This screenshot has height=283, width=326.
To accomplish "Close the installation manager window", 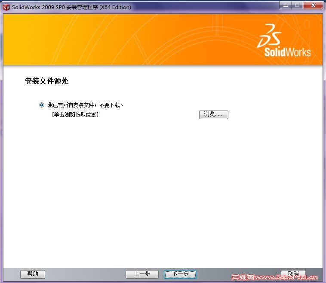I will point(313,6).
